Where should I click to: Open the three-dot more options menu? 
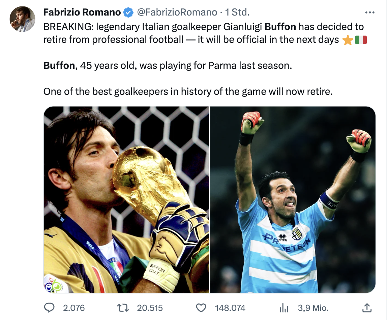pyautogui.click(x=370, y=12)
